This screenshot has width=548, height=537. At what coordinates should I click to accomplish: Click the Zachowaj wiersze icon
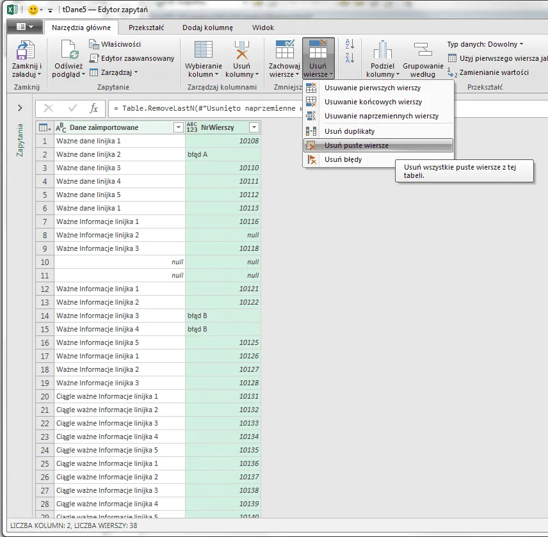(x=285, y=49)
